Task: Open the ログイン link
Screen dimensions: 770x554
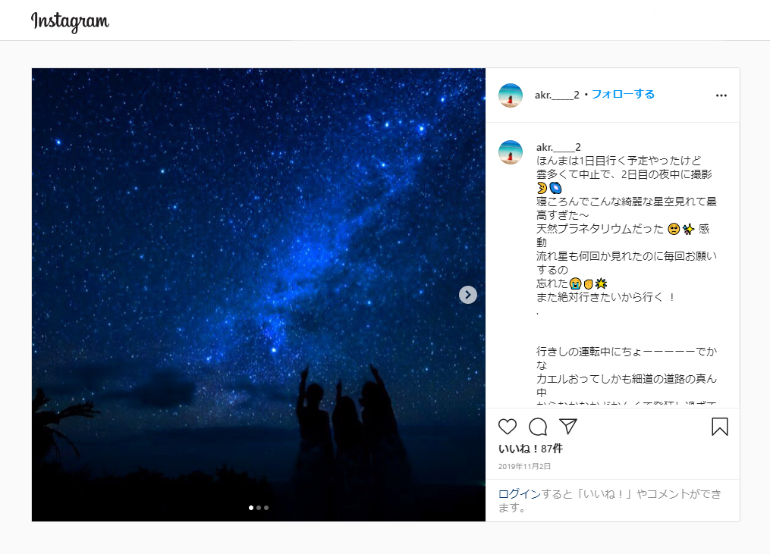Action: tap(519, 493)
